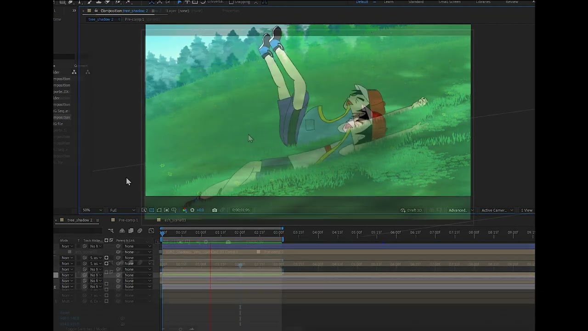Open the Full resolution dropdown
The image size is (588, 331).
122,210
